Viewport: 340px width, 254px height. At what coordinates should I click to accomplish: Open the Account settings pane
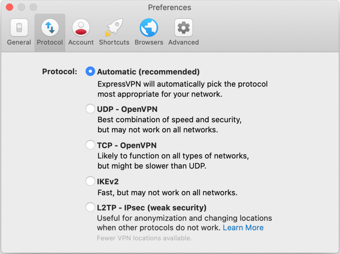[x=81, y=32]
